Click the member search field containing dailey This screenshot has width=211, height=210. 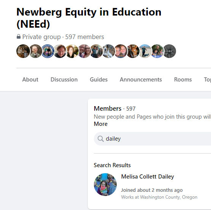(152, 139)
